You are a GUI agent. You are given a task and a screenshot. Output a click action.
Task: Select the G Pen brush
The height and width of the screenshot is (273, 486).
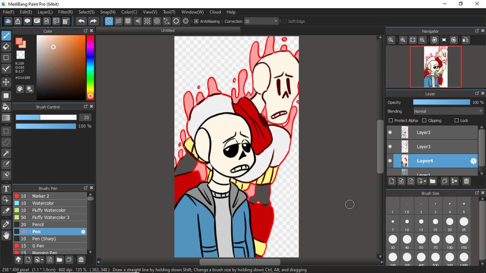[50, 246]
